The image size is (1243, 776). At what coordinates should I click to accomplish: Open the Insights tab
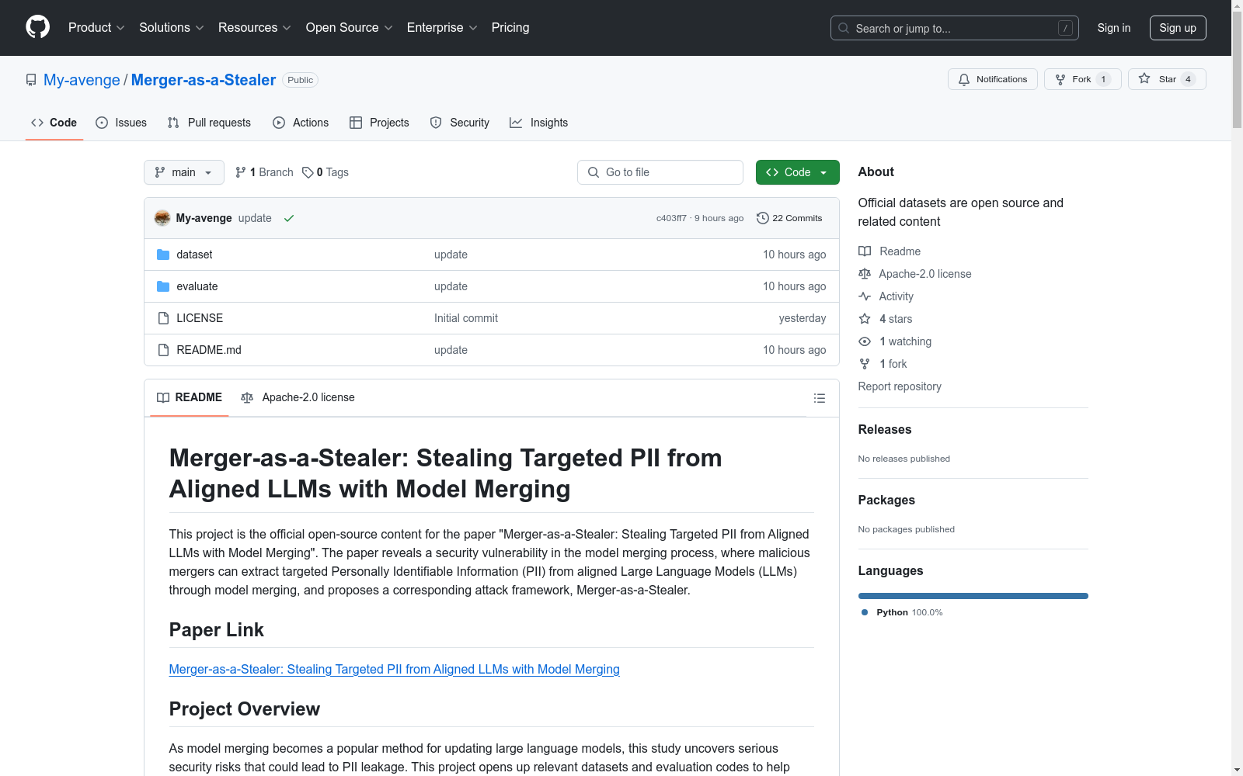click(539, 123)
